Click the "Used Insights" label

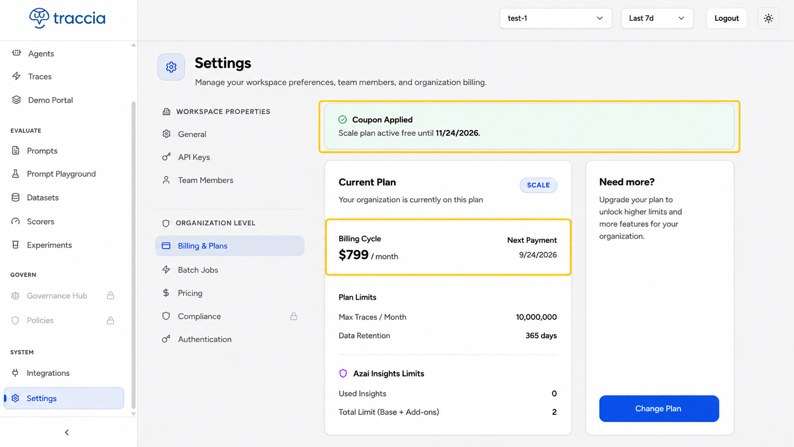[x=362, y=393]
